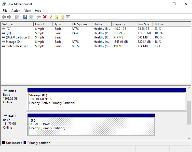The width and height of the screenshot is (192, 152).
Task: Click the Show/Hide Console Tree icon
Action: click(x=17, y=17)
